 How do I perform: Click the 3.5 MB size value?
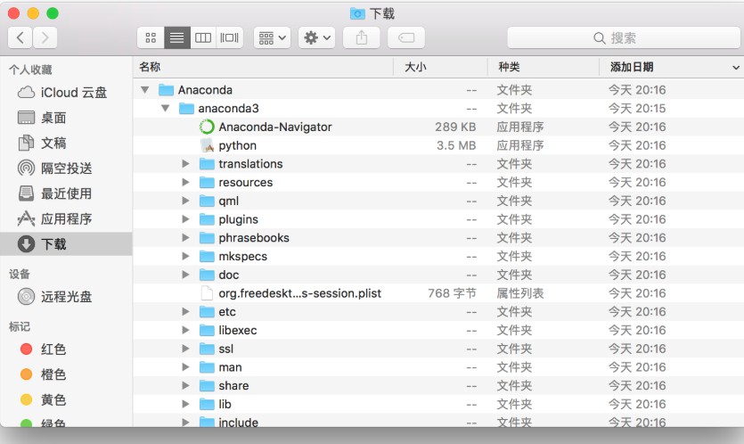point(456,145)
